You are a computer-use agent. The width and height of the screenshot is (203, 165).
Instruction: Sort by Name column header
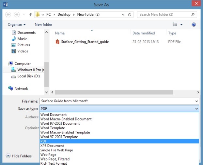[60, 33]
